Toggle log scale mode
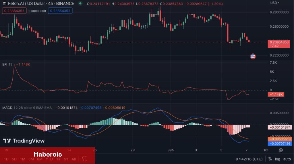Screen dimensions: 294x164 278,159
